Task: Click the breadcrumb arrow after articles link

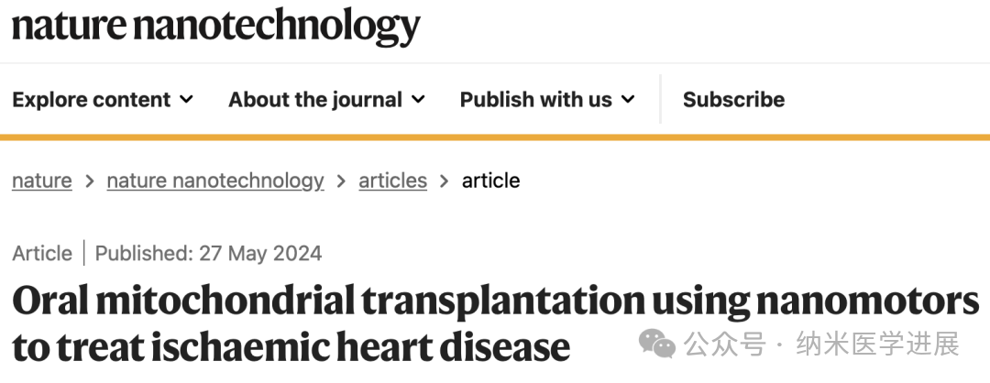Action: point(445,181)
